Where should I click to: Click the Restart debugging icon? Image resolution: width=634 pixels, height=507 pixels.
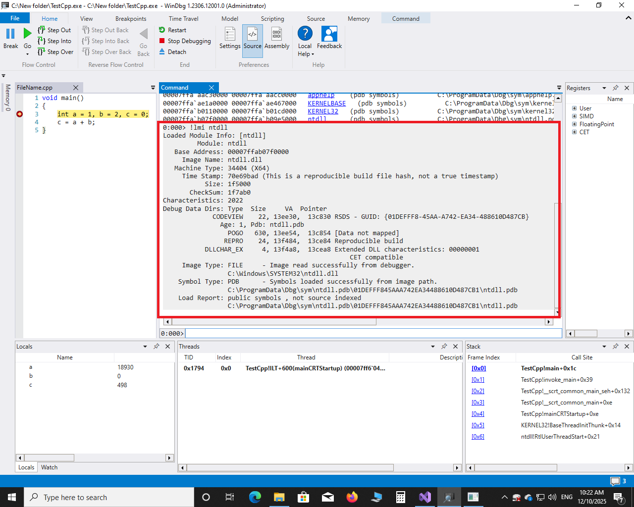tap(162, 30)
